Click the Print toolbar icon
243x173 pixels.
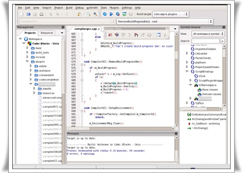point(42,14)
